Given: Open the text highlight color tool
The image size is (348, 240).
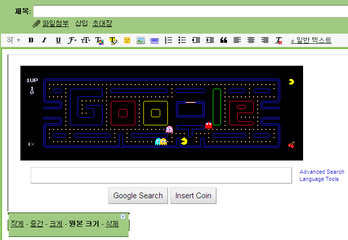Looking at the screenshot, I should (113, 41).
